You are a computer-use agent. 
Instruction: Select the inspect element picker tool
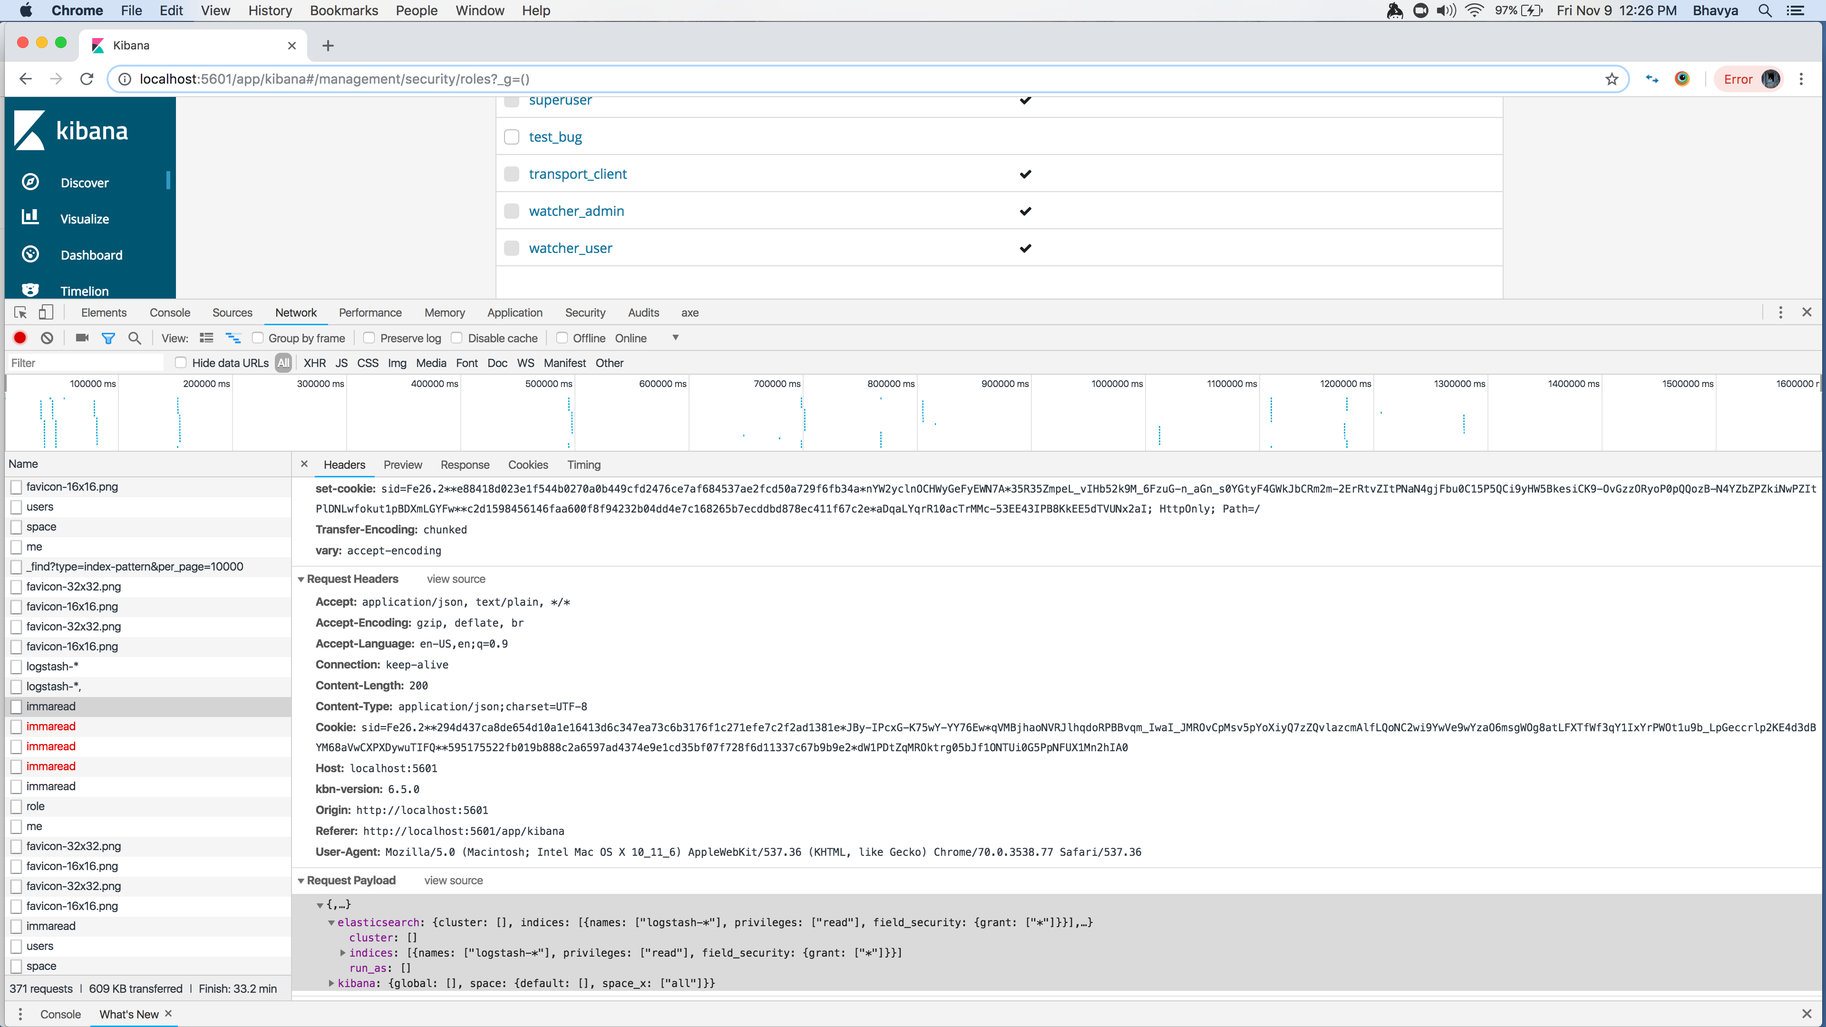pos(20,312)
